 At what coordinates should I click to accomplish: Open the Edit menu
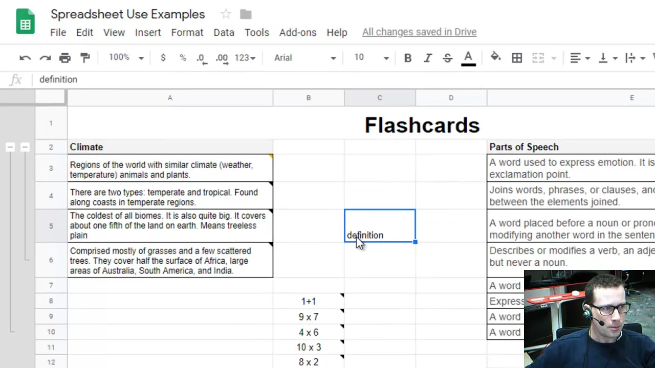point(84,32)
